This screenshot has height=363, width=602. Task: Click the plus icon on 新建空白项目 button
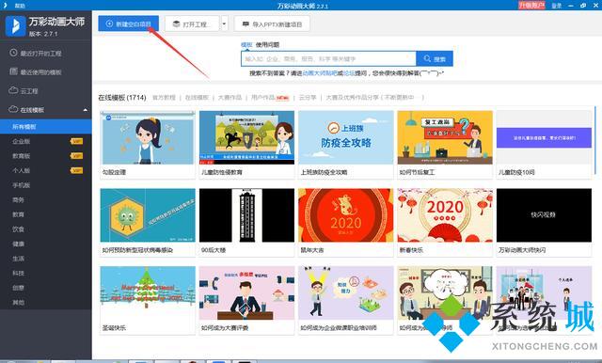(x=109, y=24)
